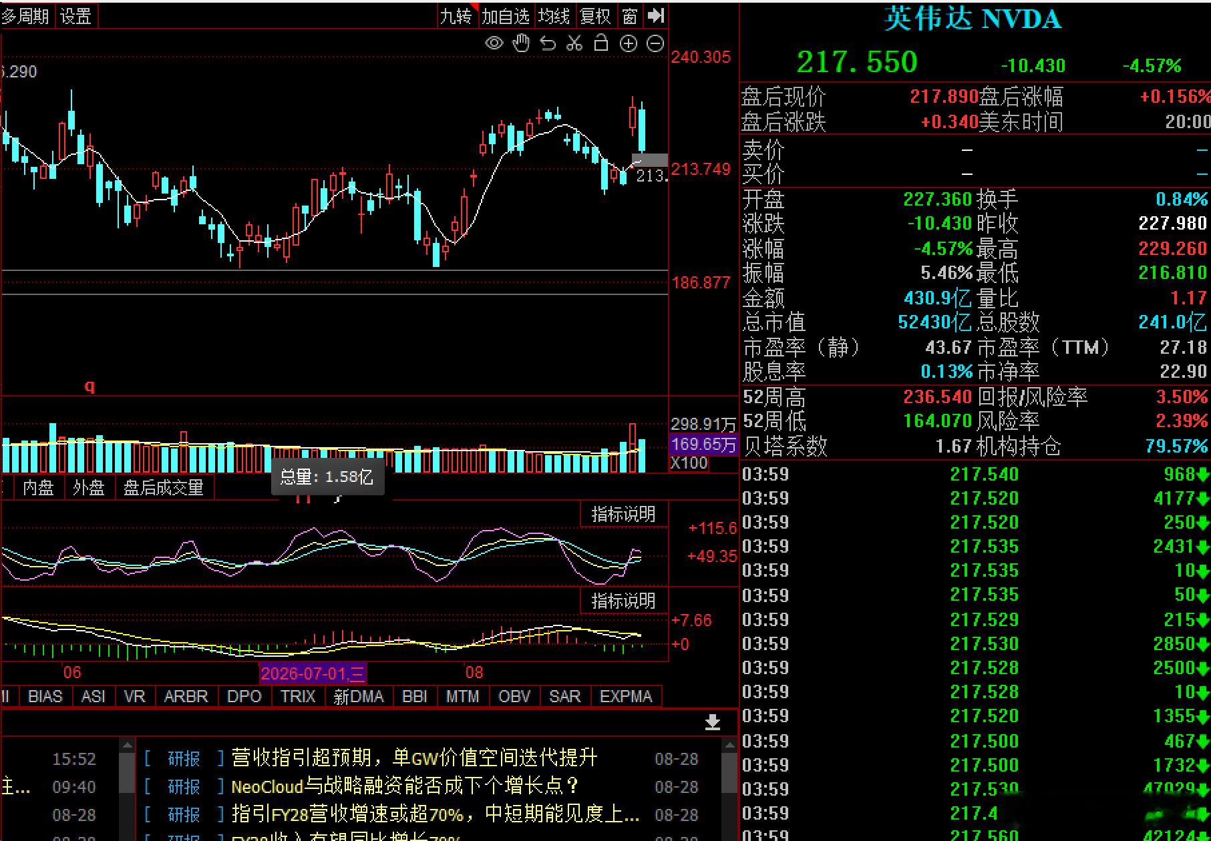This screenshot has height=841, width=1211.
Task: Toggle the chart lock icon
Action: [x=601, y=43]
